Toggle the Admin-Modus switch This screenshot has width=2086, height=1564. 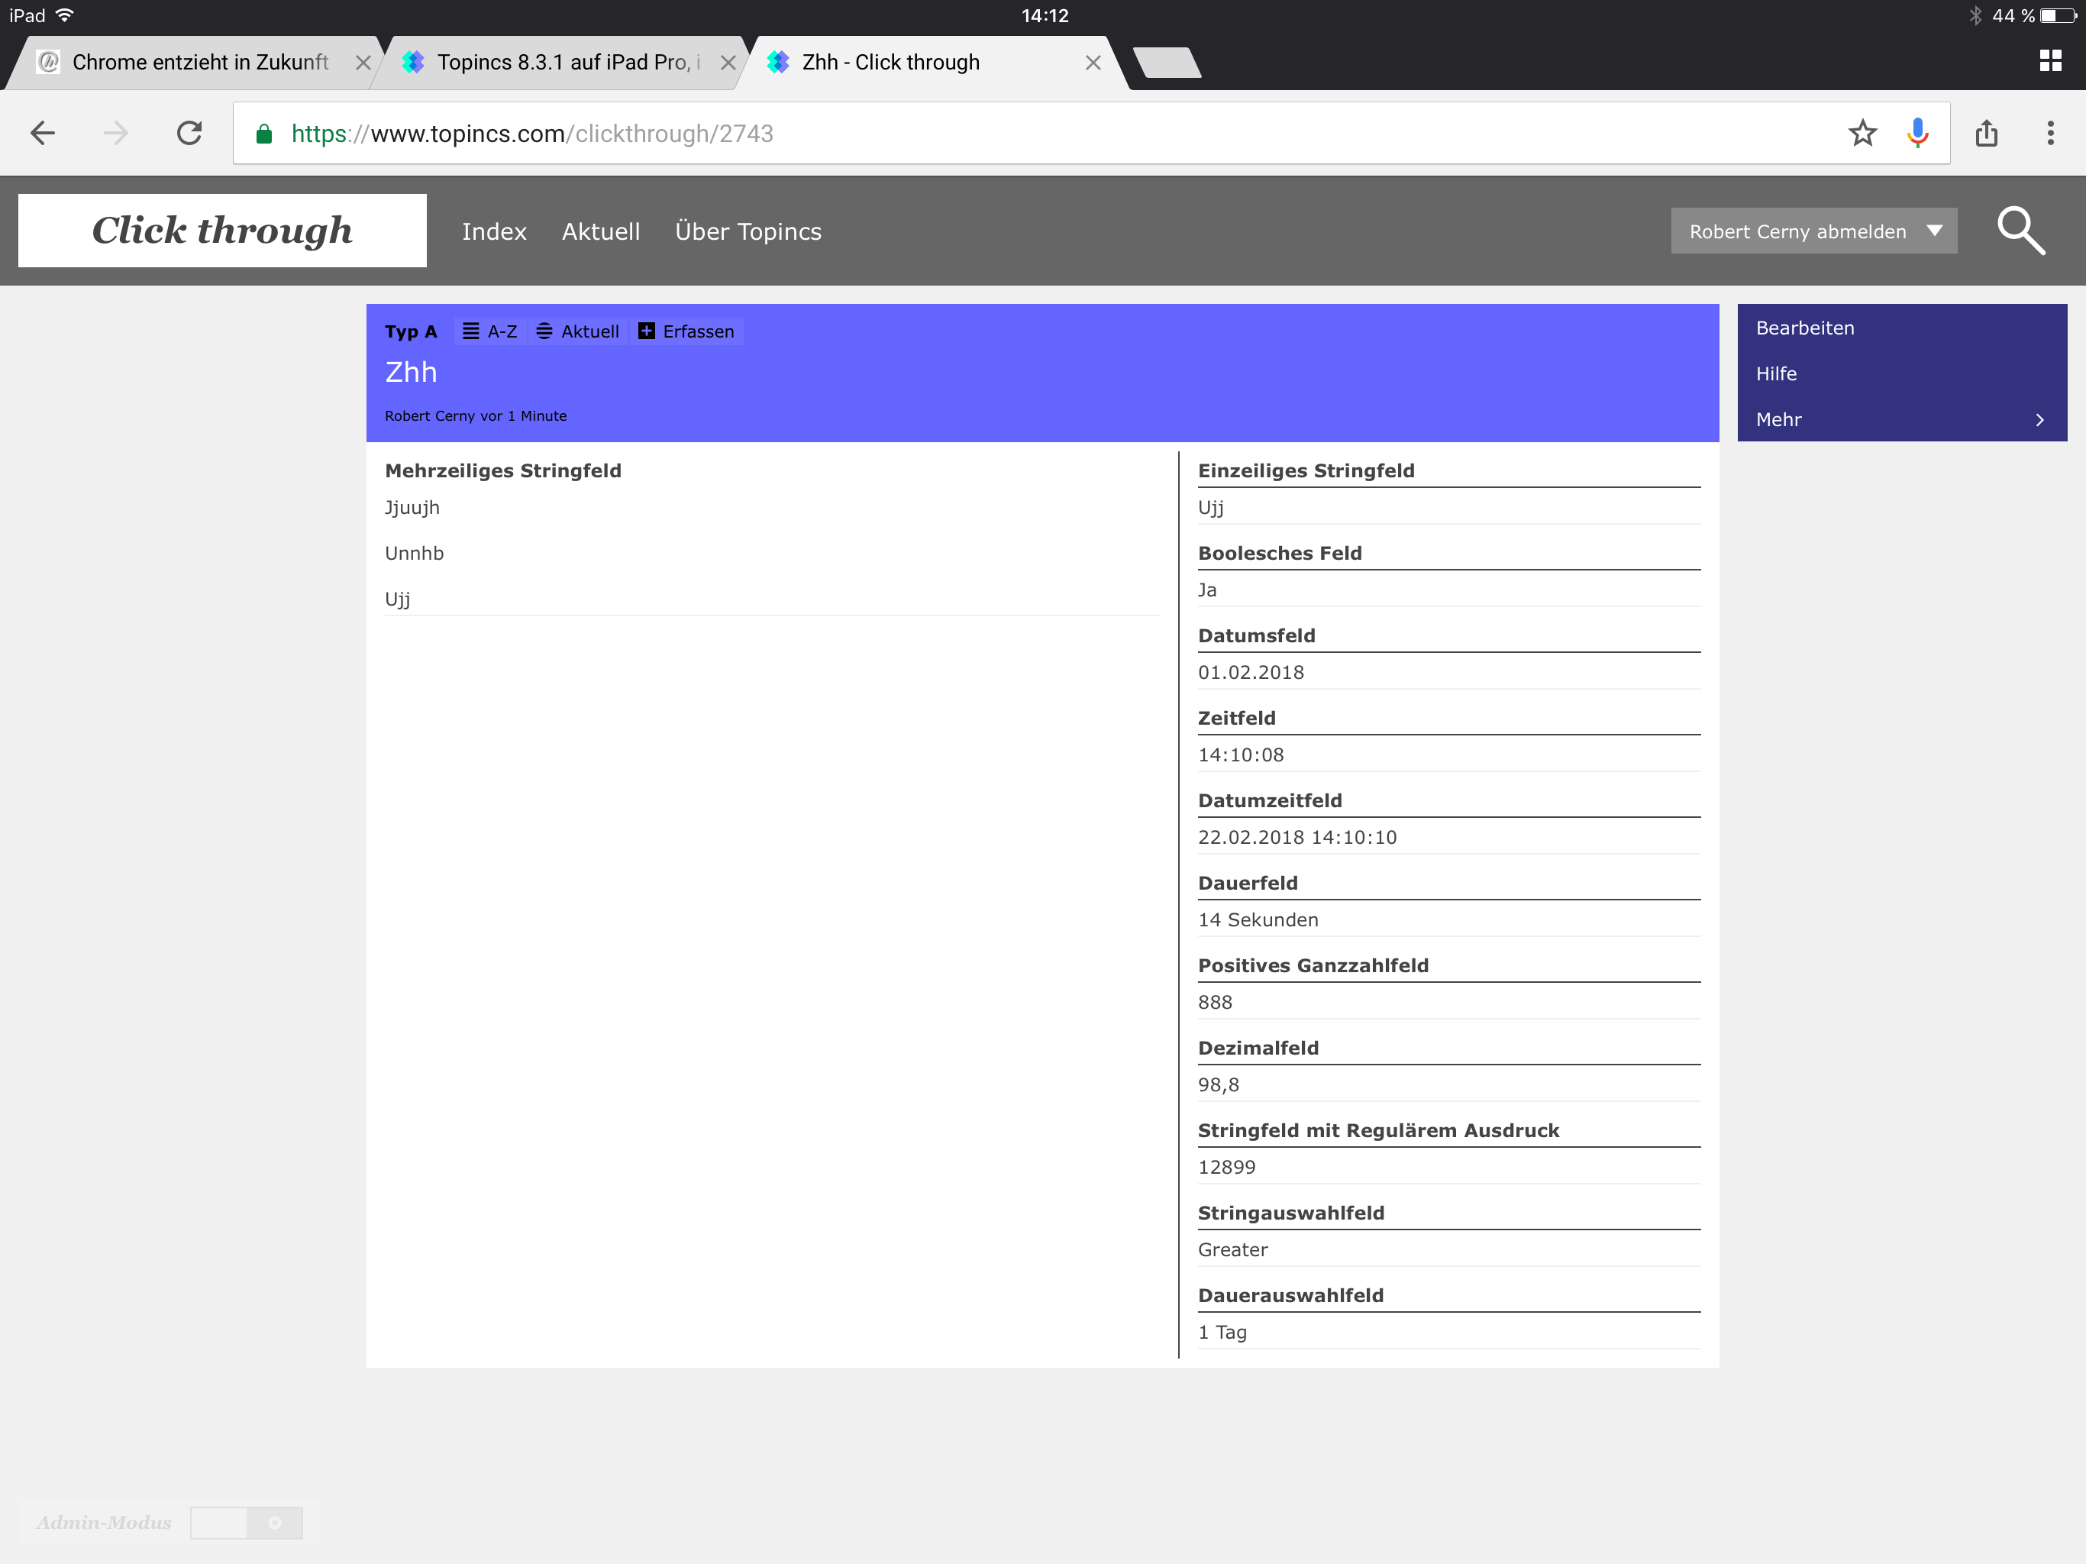(x=246, y=1521)
